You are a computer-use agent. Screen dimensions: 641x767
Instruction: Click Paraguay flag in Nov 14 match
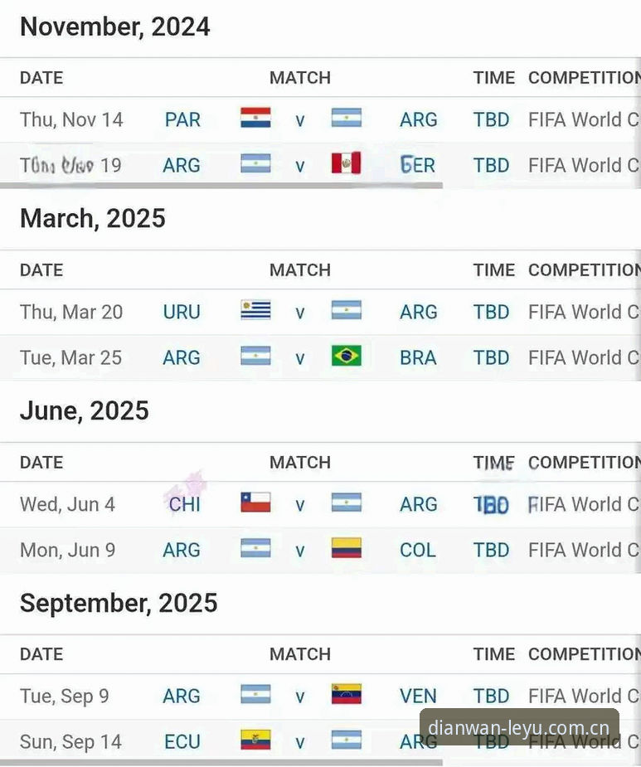(255, 118)
